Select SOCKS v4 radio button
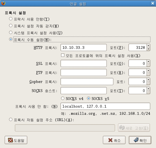 [x=63, y=98]
